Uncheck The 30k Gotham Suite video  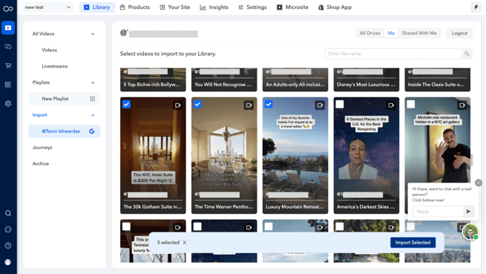pos(126,104)
